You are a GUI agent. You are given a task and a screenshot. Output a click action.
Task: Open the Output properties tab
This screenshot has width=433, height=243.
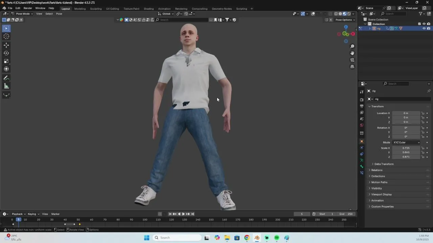point(362,106)
